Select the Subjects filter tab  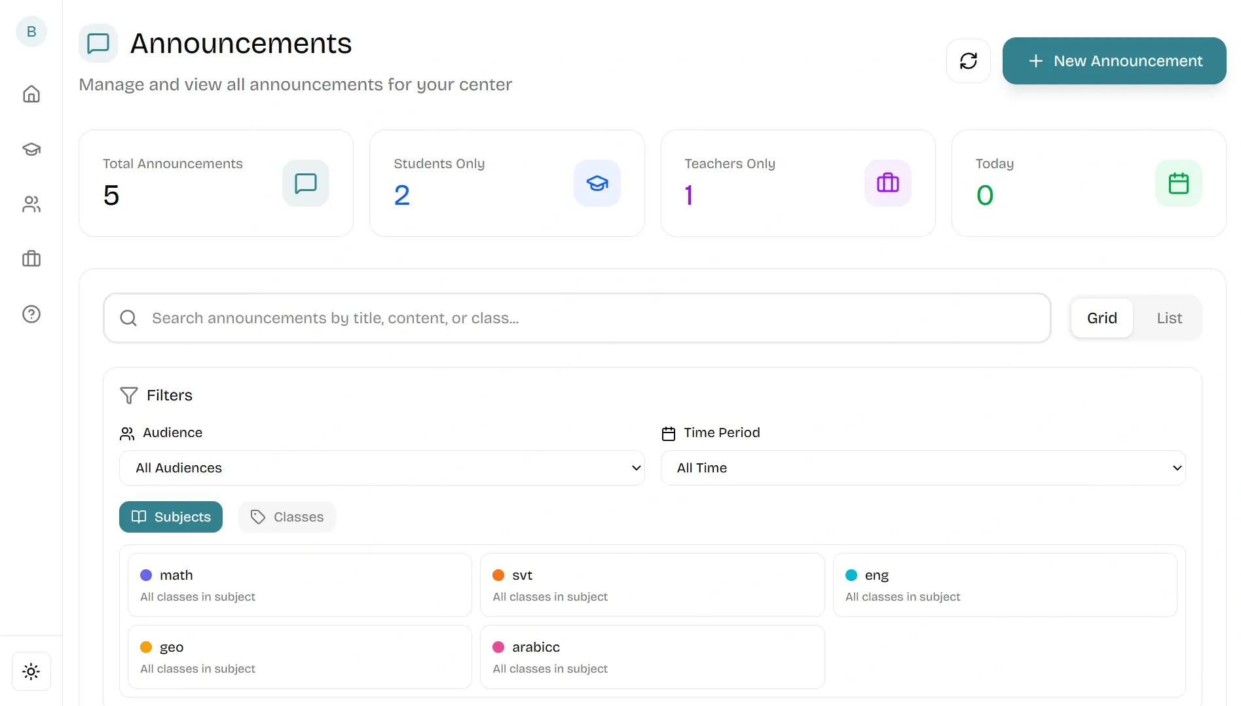pyautogui.click(x=171, y=517)
